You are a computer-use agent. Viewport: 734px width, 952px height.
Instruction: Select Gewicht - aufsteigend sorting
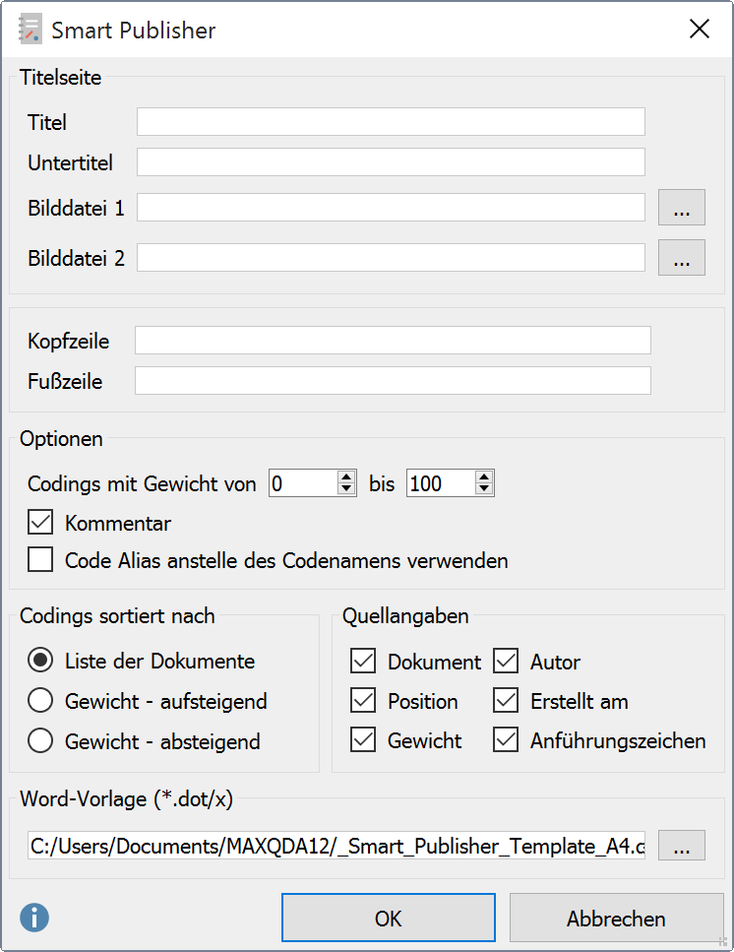40,701
